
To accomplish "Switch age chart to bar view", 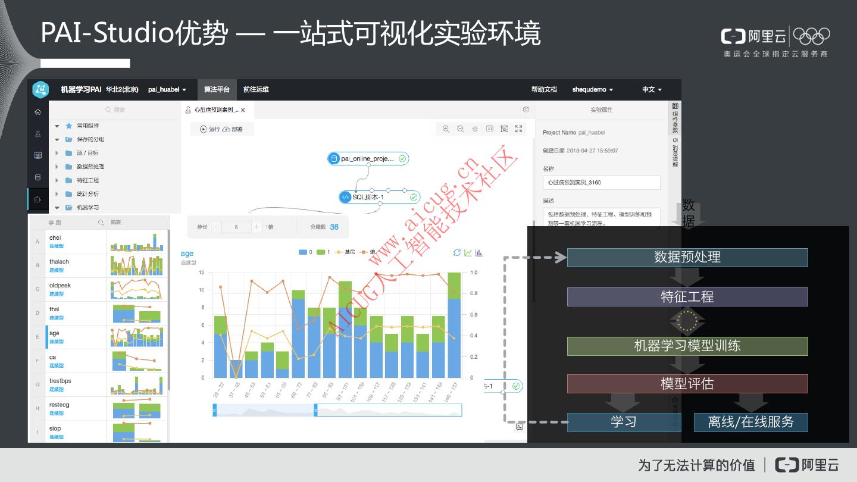I will tap(479, 253).
